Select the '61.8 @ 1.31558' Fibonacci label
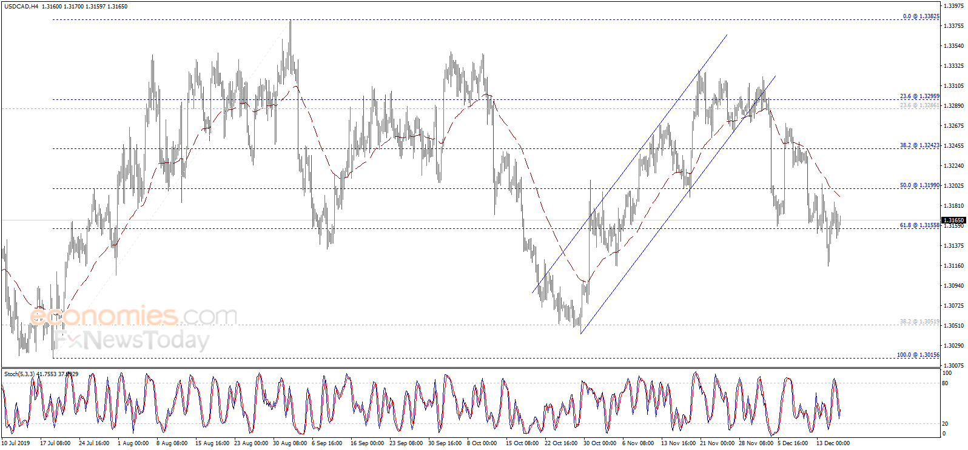This screenshot has height=450, width=968. [919, 225]
